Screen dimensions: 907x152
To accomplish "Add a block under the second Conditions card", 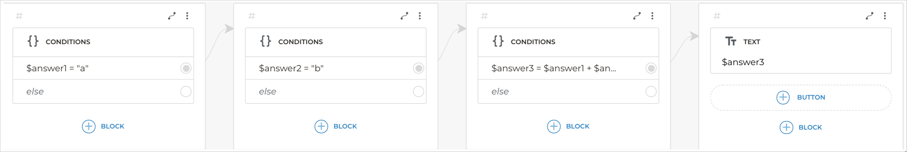I will pyautogui.click(x=336, y=126).
